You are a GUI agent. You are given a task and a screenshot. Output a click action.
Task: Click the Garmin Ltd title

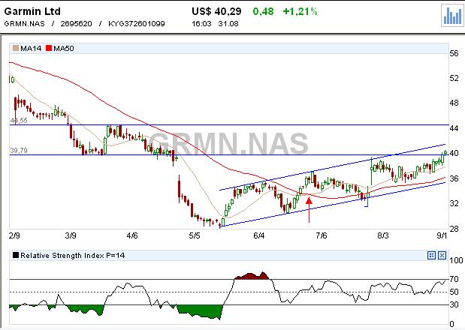point(32,11)
